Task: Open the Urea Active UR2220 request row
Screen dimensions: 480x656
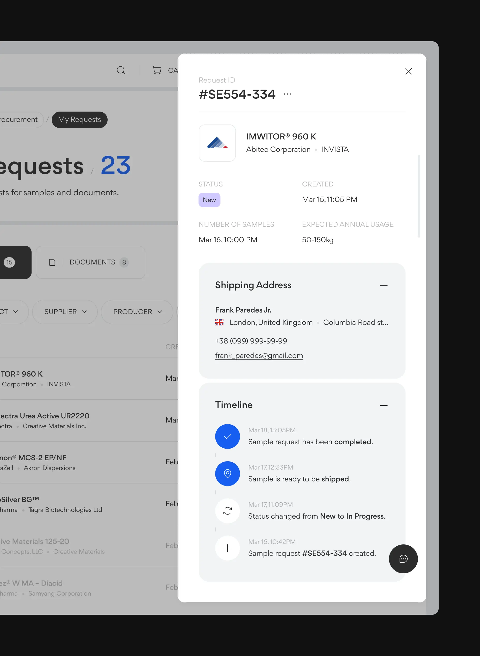Action: pyautogui.click(x=89, y=420)
